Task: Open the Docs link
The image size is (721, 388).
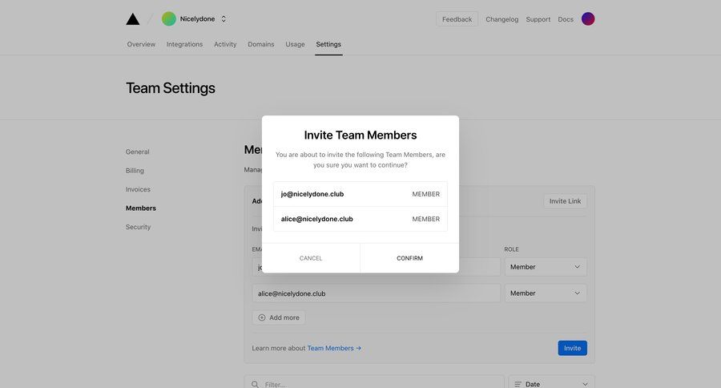Action: 566,19
